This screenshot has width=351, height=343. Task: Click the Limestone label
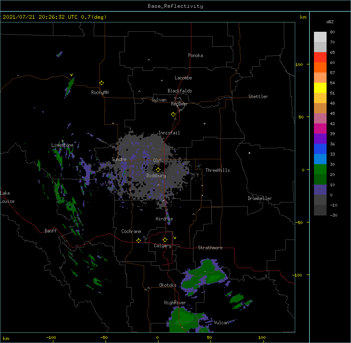(62, 145)
